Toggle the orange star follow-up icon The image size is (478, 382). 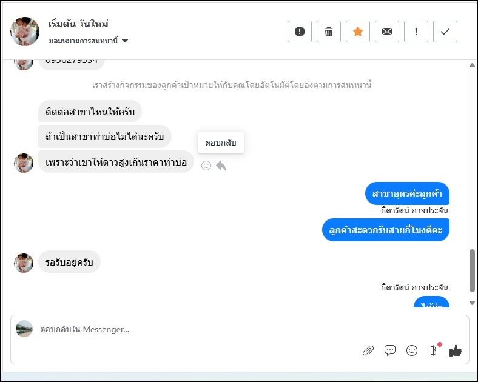[x=358, y=32]
